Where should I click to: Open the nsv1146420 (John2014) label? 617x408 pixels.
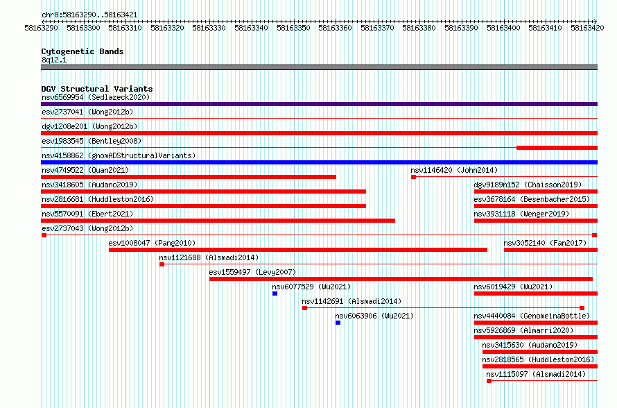[x=454, y=170]
